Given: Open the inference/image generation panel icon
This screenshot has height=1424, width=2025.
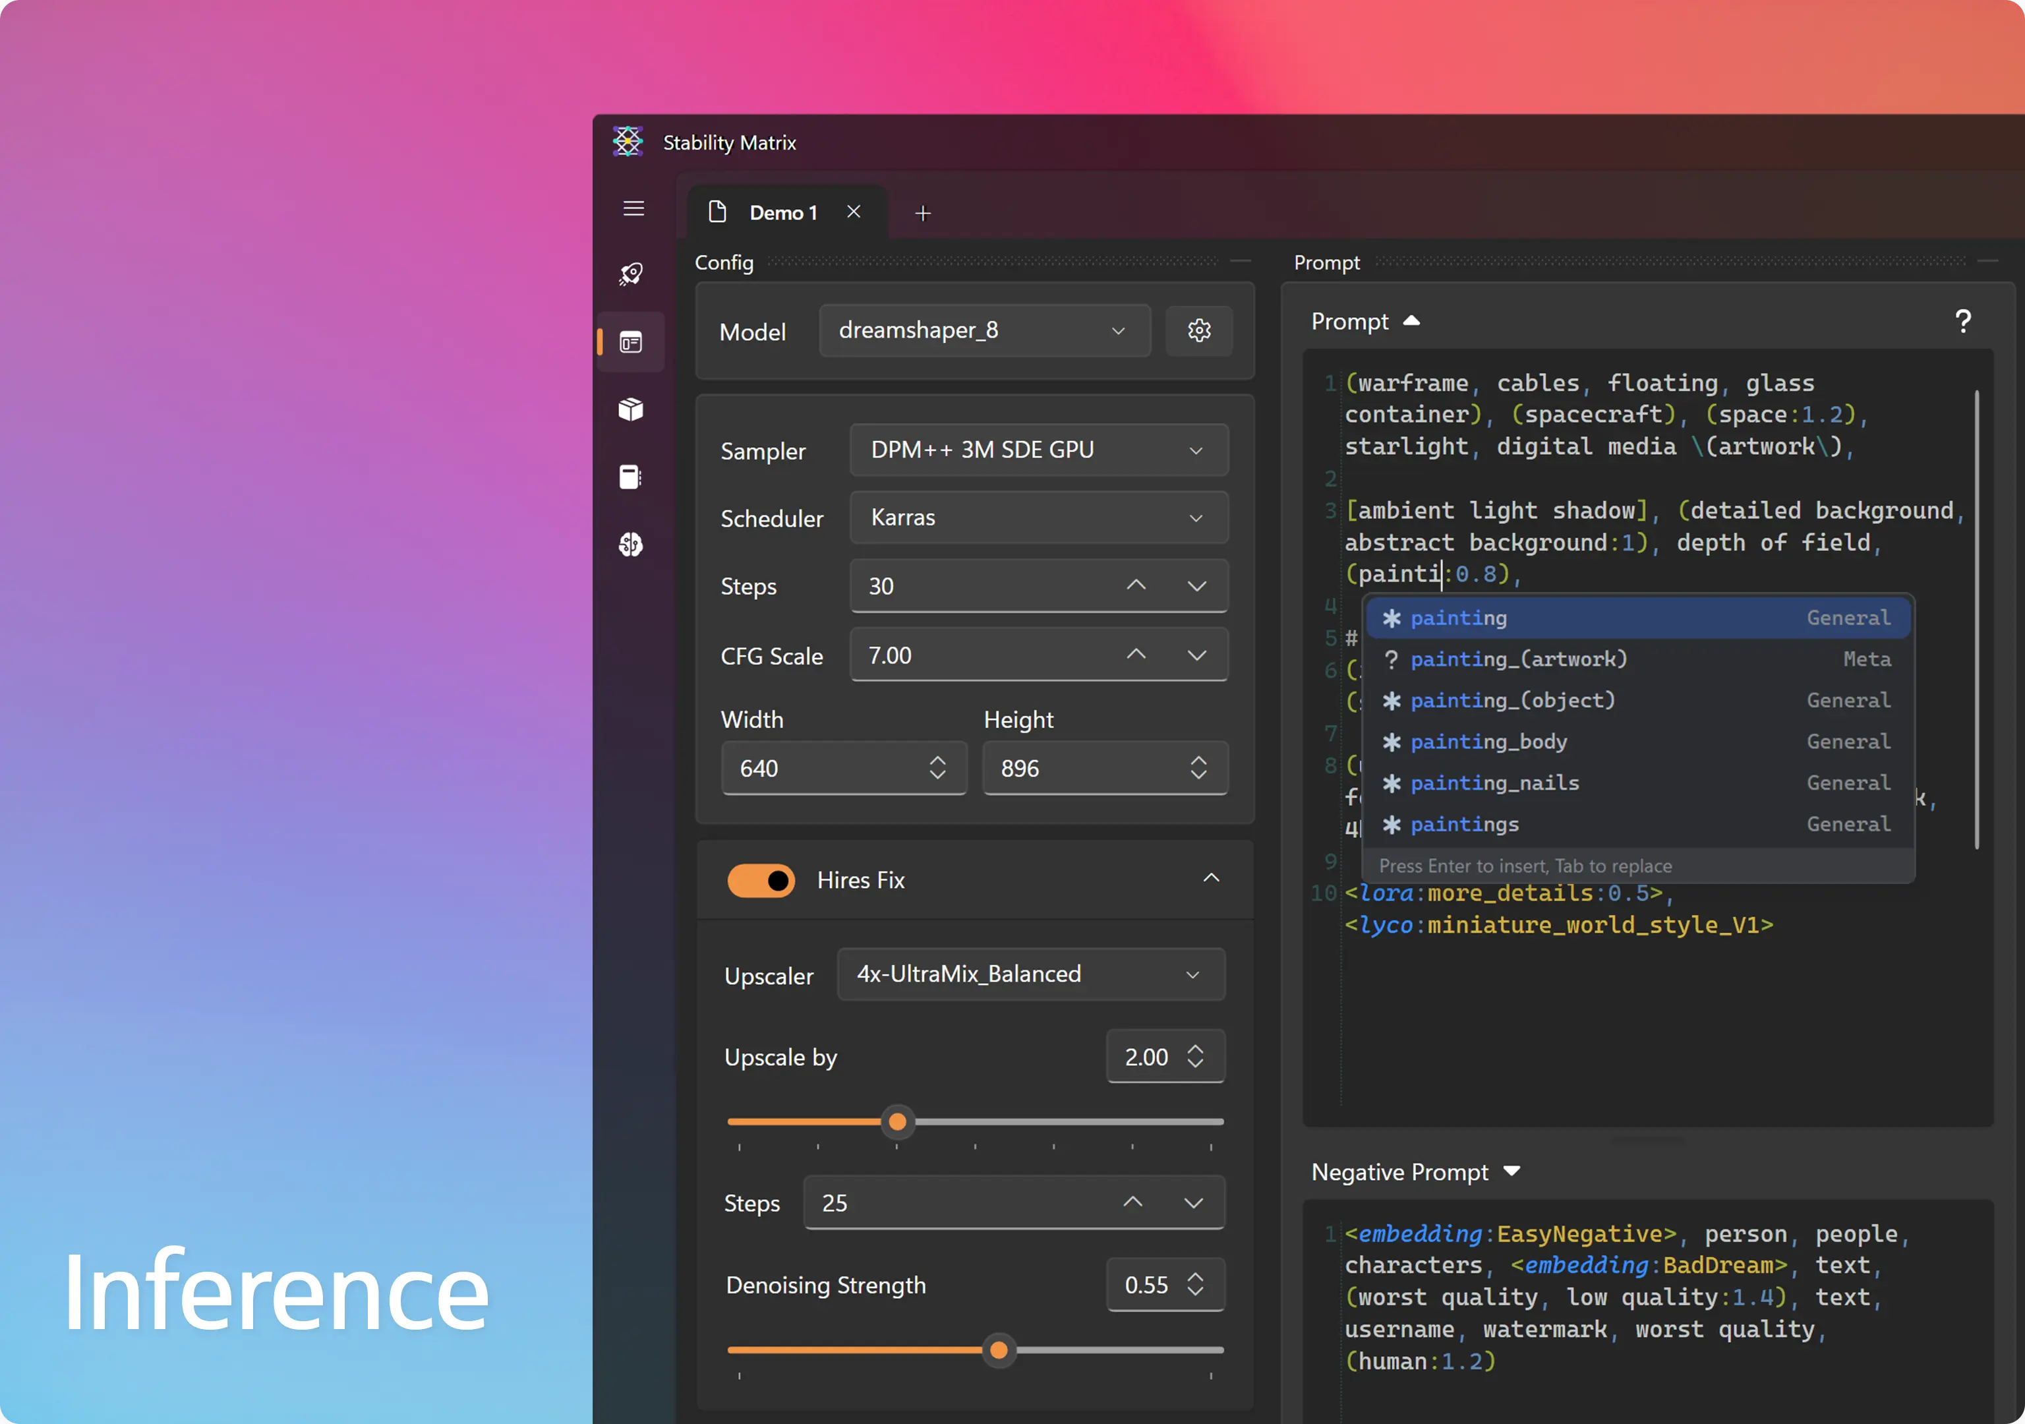Looking at the screenshot, I should (x=633, y=342).
